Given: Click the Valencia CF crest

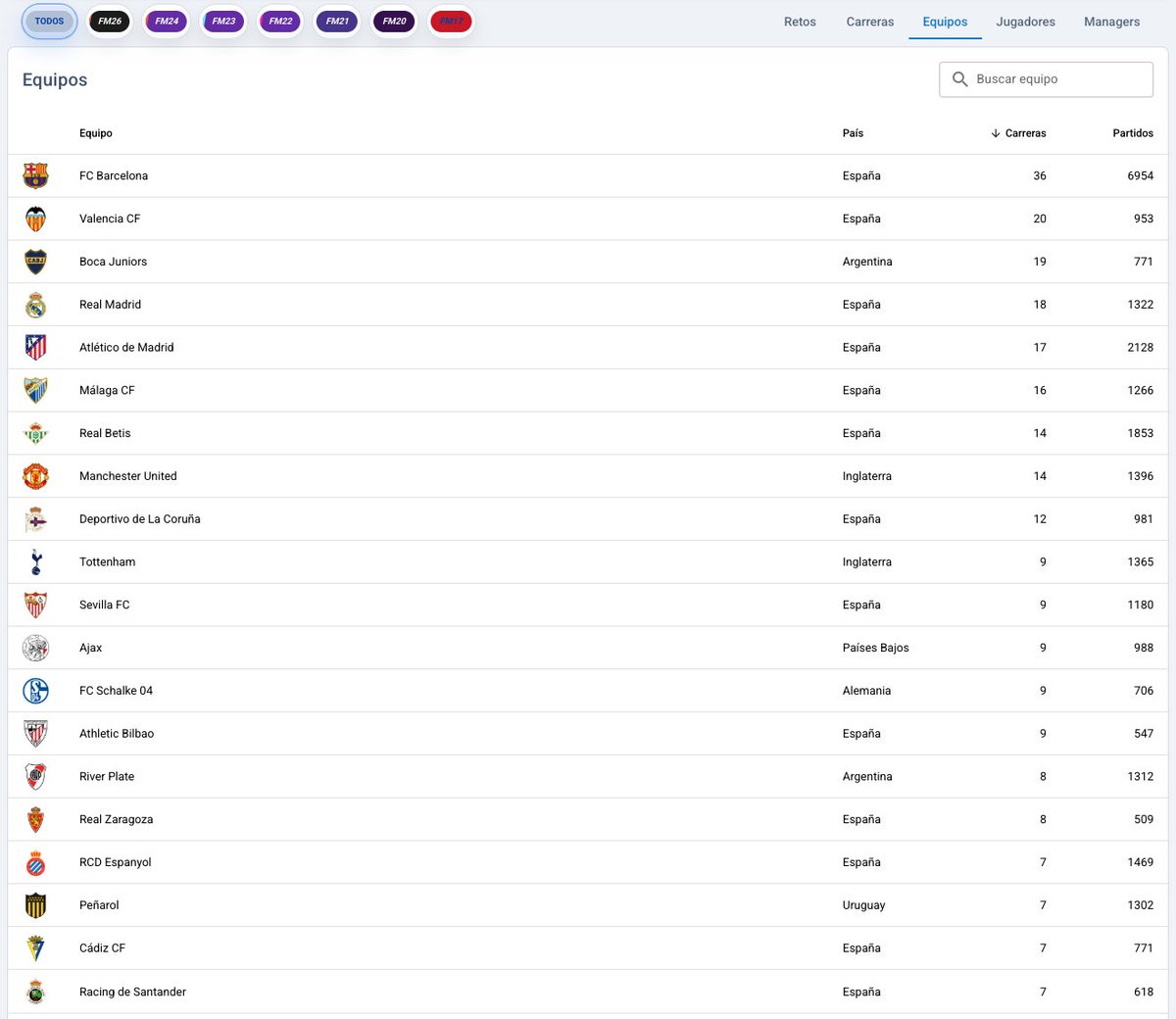Looking at the screenshot, I should click(35, 218).
